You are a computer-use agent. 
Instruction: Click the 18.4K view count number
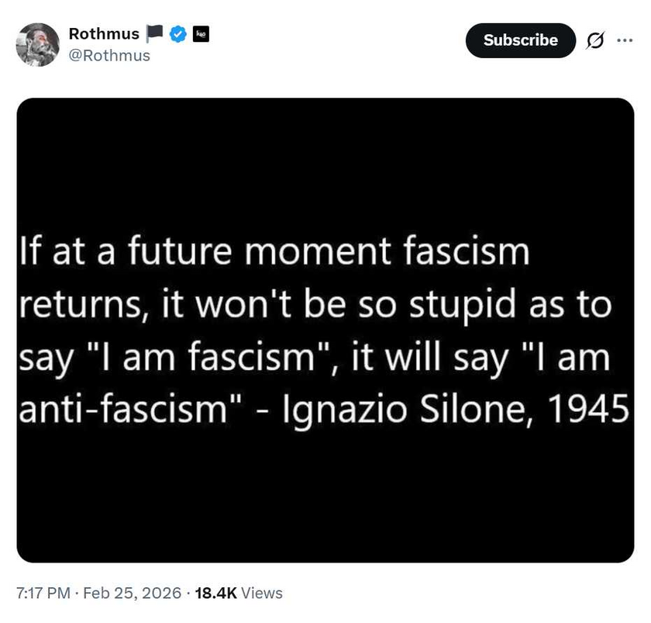click(215, 594)
